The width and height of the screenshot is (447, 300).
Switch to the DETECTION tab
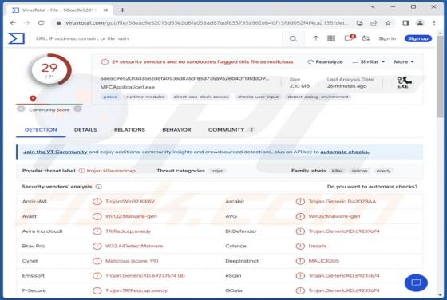[41, 130]
